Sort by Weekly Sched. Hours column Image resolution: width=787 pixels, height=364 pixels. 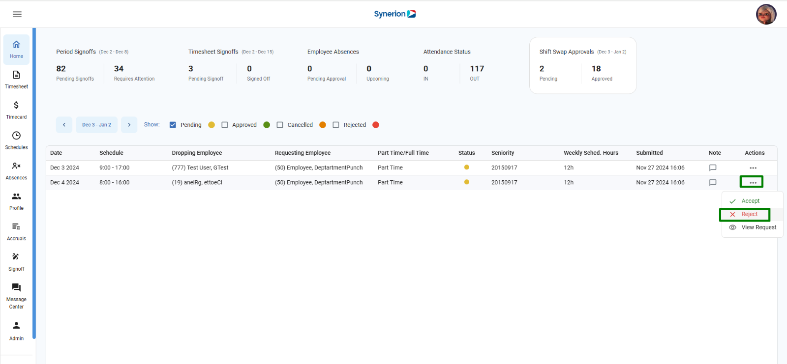[591, 153]
